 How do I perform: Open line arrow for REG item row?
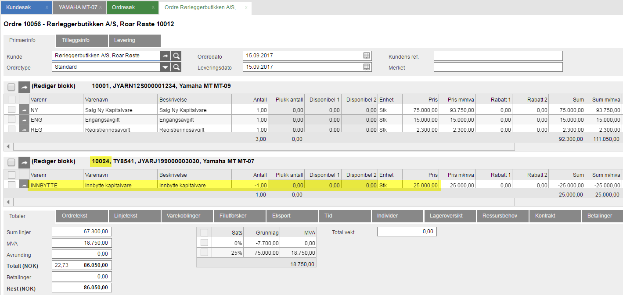pos(24,129)
